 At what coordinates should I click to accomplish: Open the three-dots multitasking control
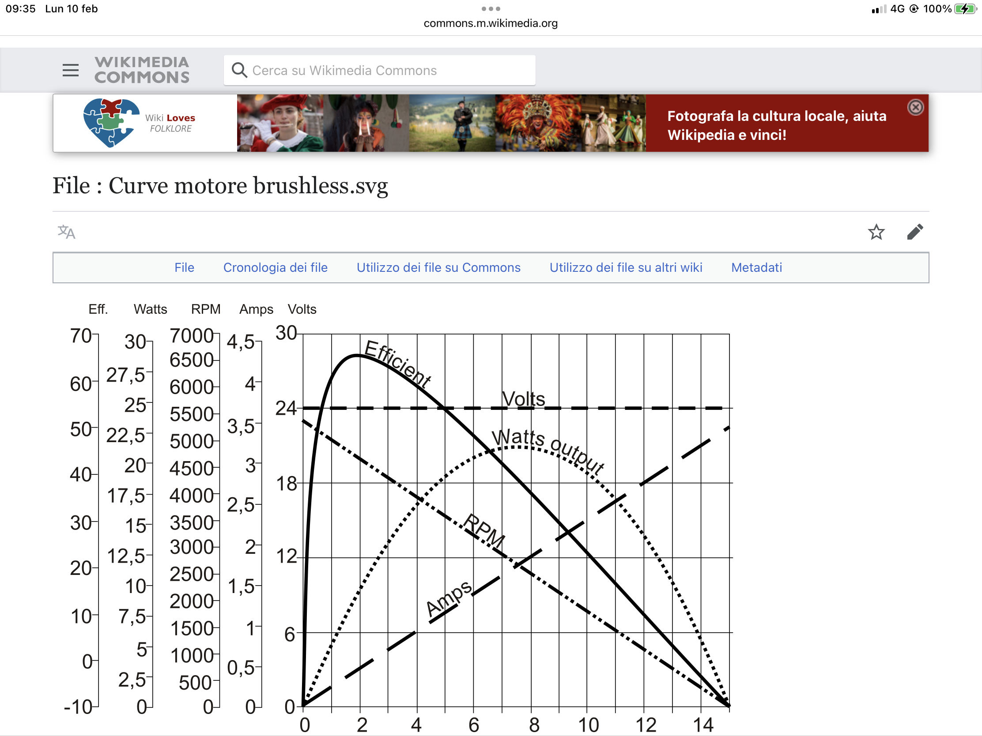point(491,9)
